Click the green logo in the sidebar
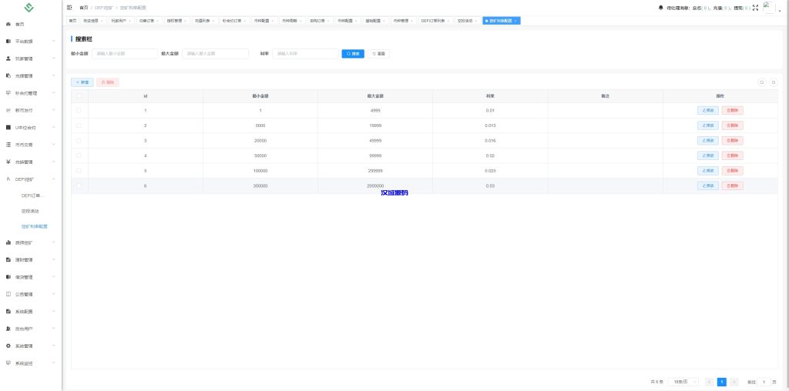 [x=30, y=8]
